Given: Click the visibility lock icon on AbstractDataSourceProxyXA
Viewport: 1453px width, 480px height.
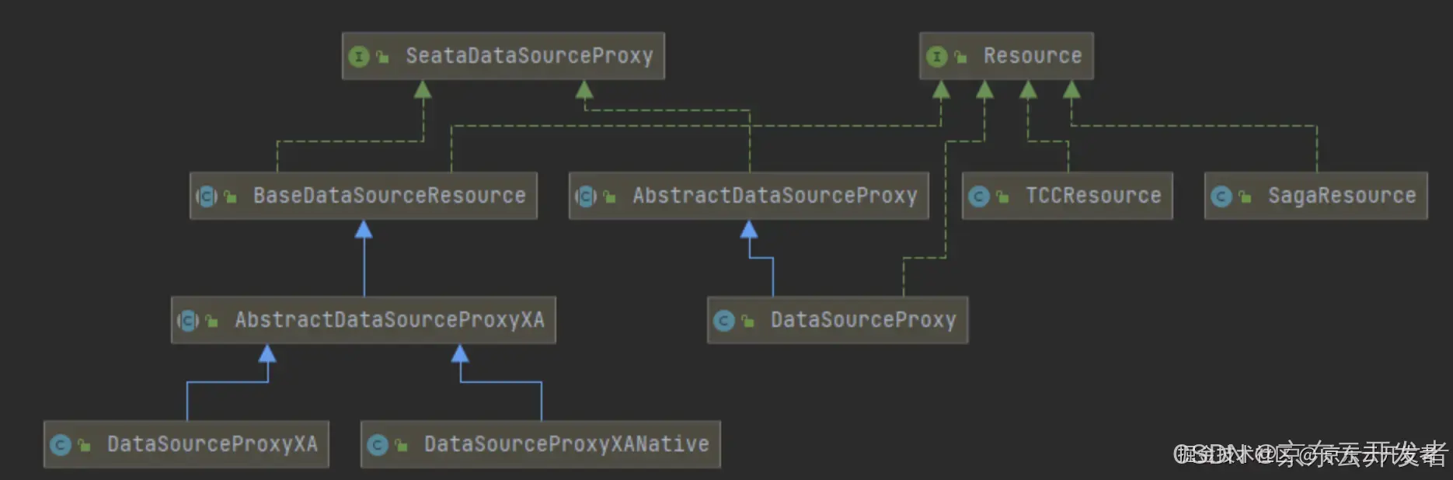Looking at the screenshot, I should [x=211, y=321].
